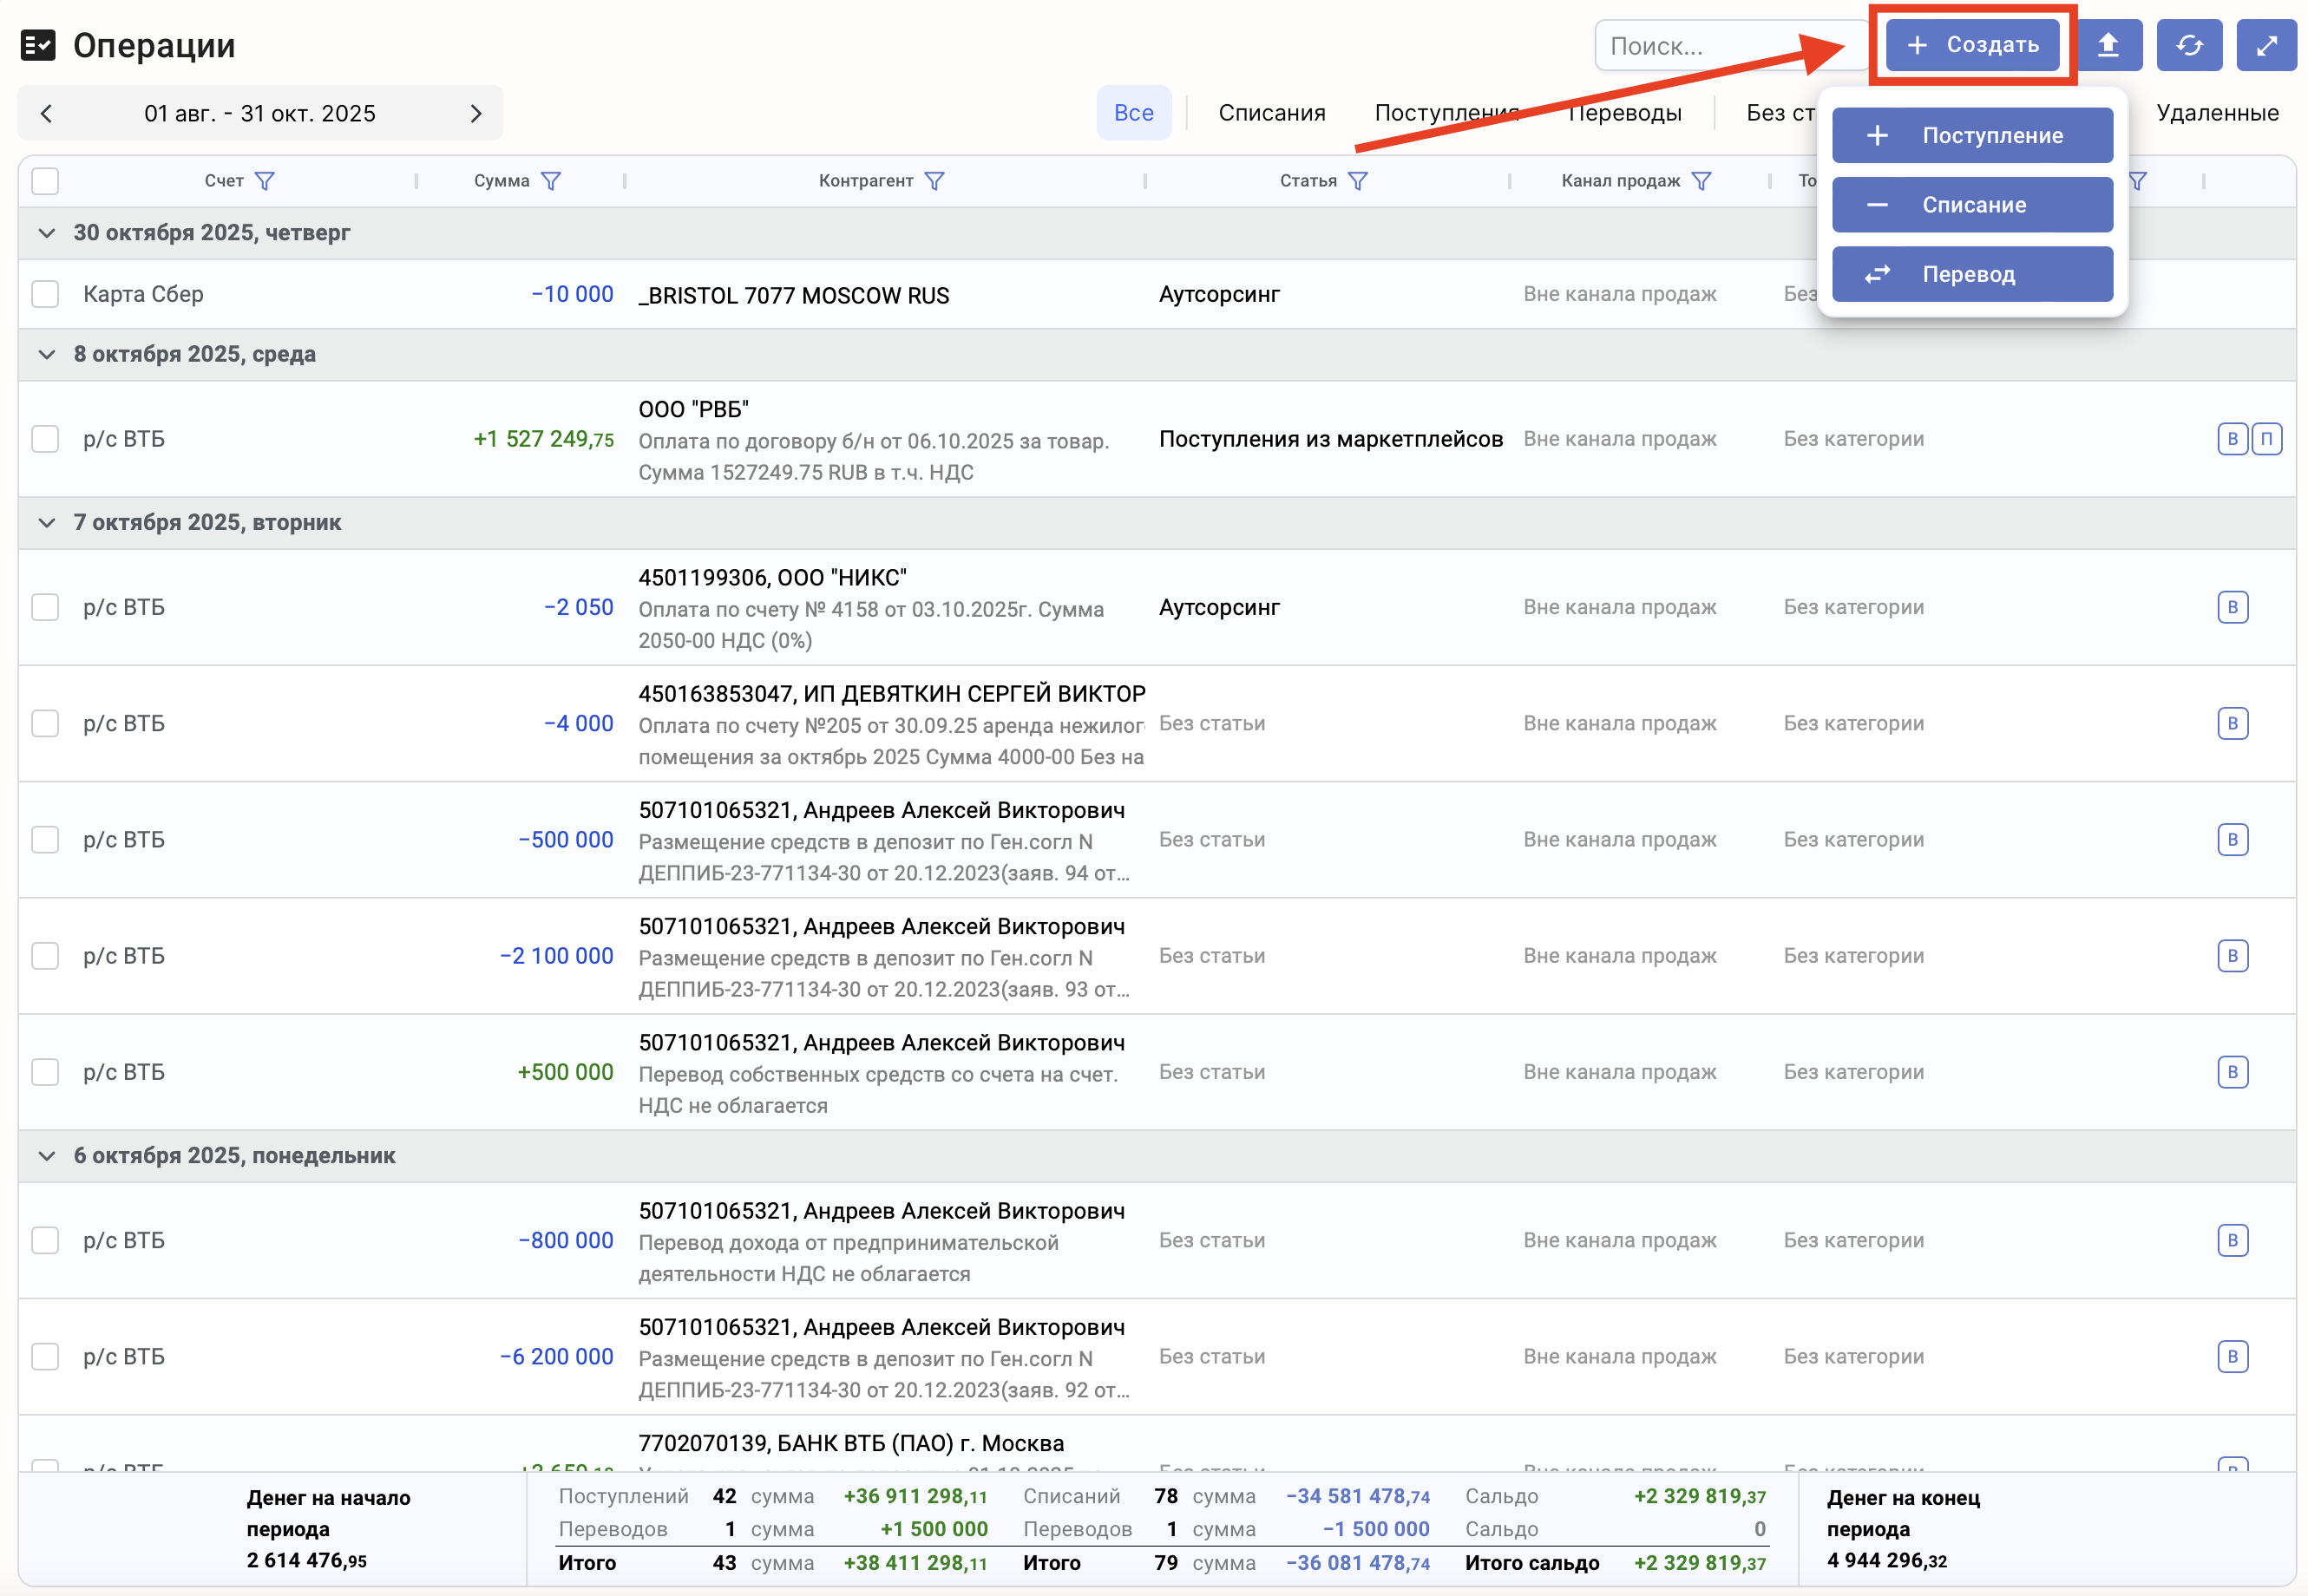The height and width of the screenshot is (1596, 2308).
Task: Open the Сумма column filter icon
Action: 550,181
